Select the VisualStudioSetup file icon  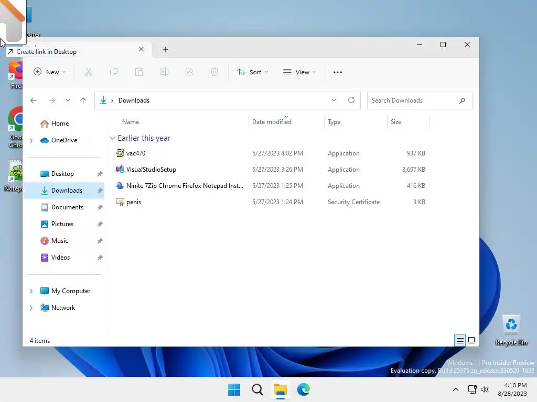pos(120,169)
